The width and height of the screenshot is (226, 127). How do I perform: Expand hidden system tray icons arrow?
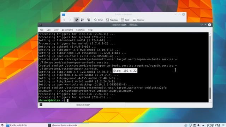click(203, 125)
